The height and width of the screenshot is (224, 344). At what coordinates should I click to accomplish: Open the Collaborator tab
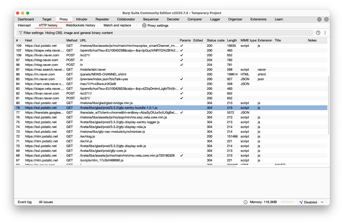pyautogui.click(x=126, y=19)
